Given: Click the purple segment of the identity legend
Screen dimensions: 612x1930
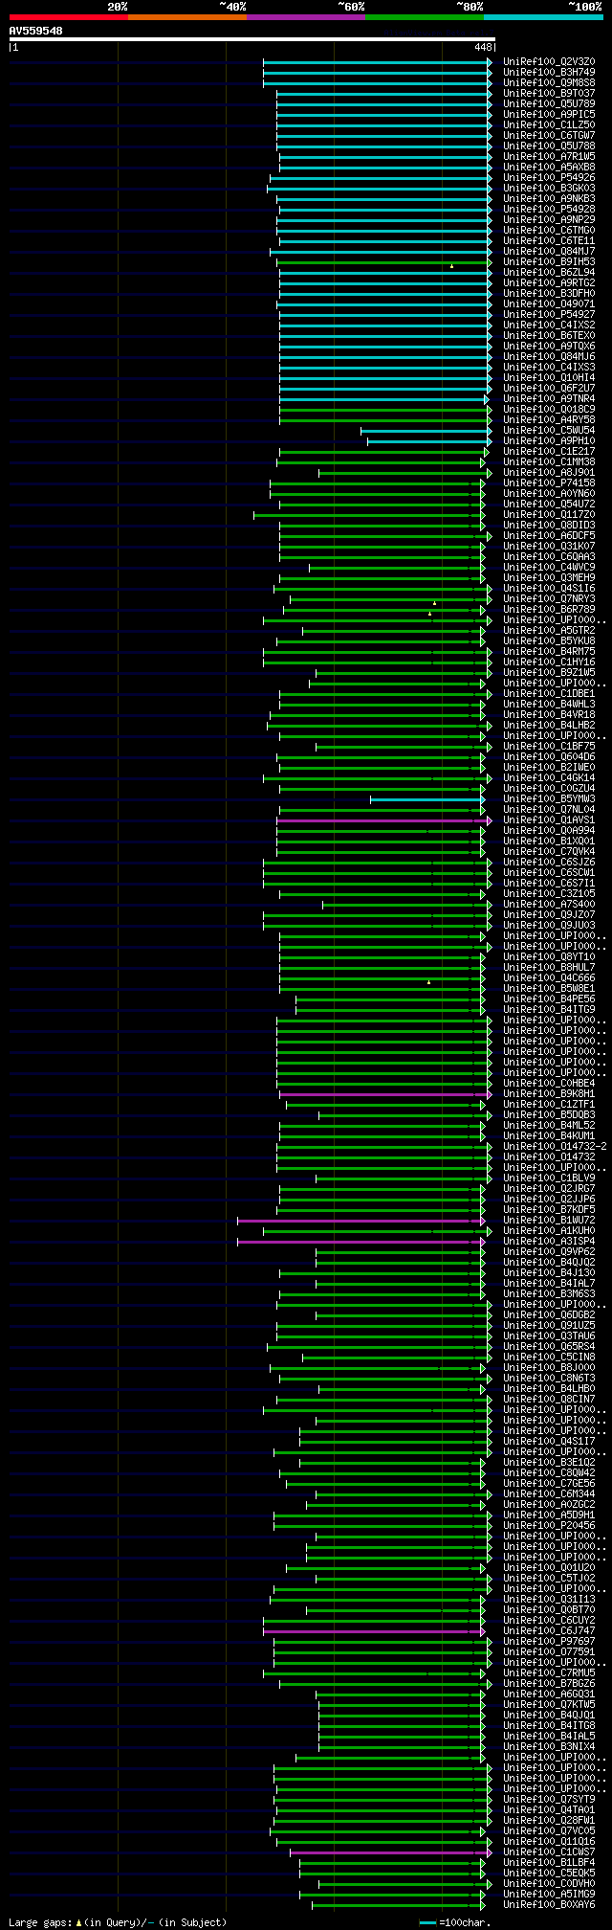Looking at the screenshot, I should [x=305, y=17].
